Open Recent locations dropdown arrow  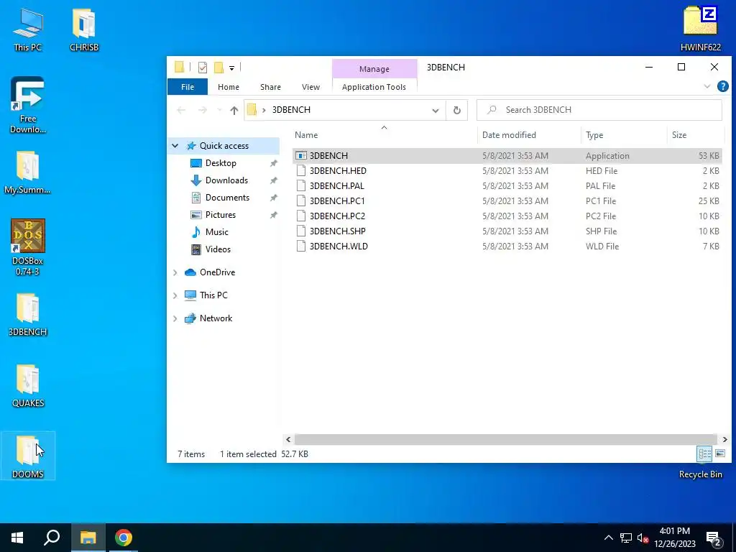[219, 110]
